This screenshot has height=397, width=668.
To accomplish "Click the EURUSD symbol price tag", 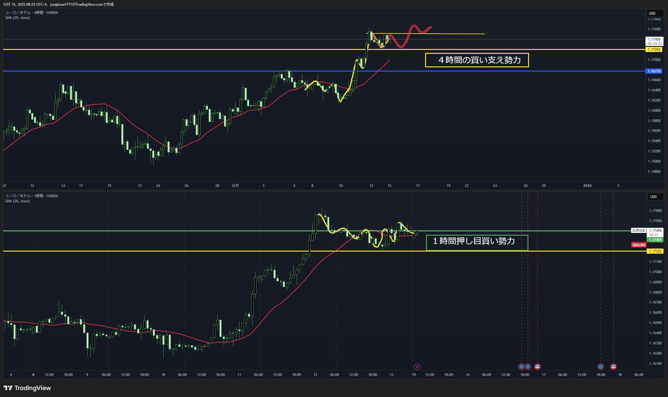I will tap(639, 231).
